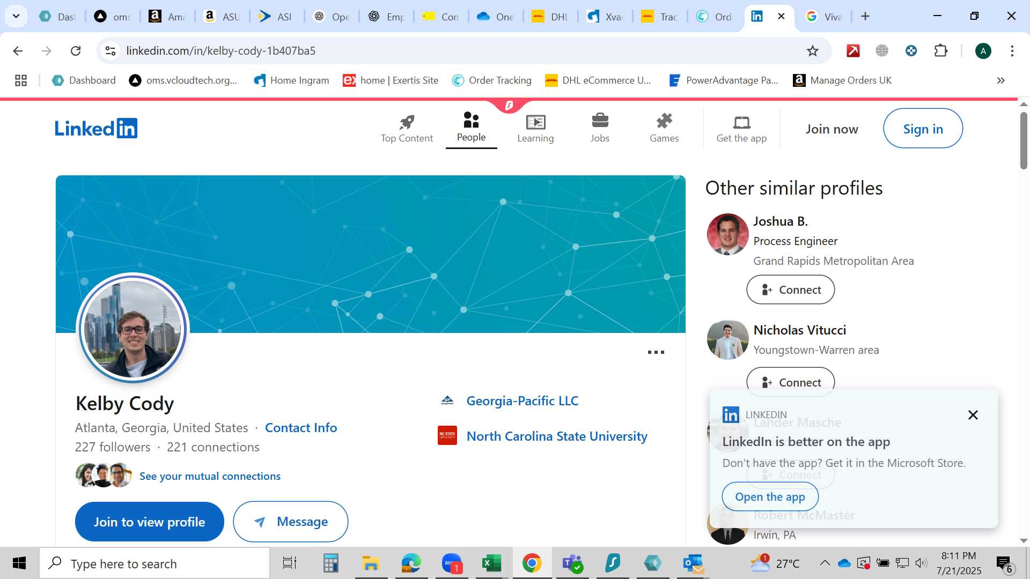Viewport: 1030px width, 579px height.
Task: Open Calculator from the taskbar
Action: pos(330,563)
